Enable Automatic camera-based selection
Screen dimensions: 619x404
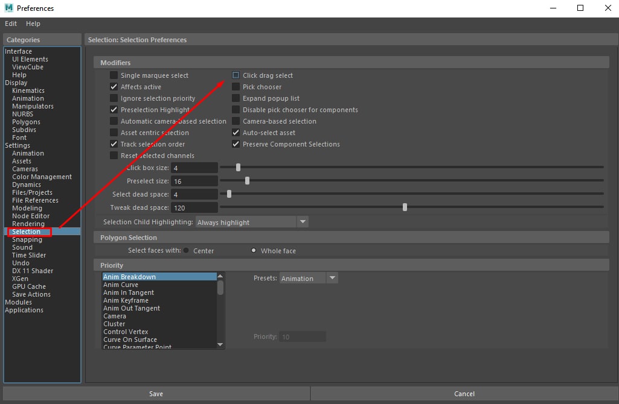[x=114, y=121]
